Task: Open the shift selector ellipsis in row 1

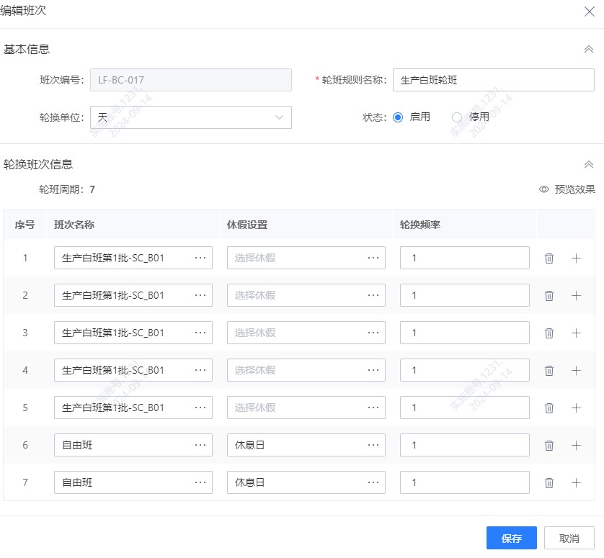Action: (201, 257)
